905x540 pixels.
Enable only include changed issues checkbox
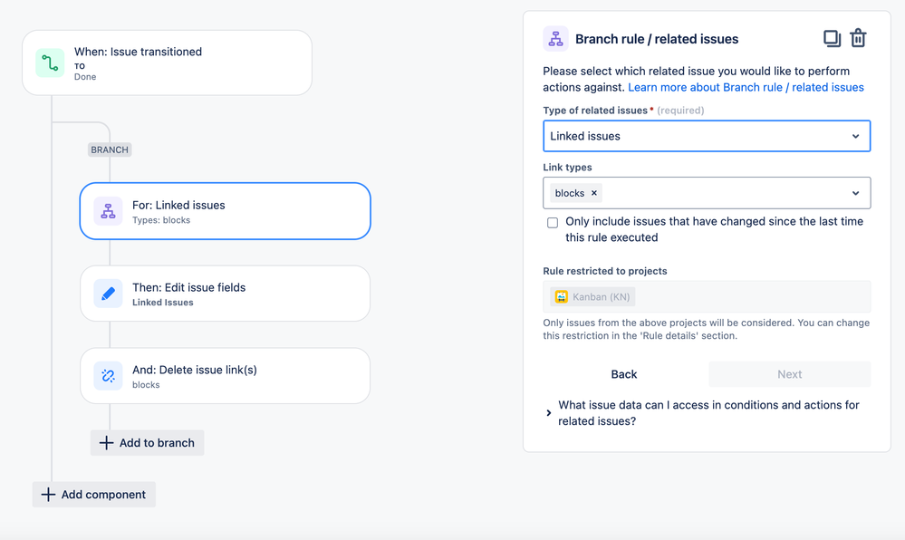tap(553, 223)
